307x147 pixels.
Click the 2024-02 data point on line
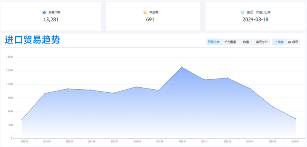click(273, 107)
